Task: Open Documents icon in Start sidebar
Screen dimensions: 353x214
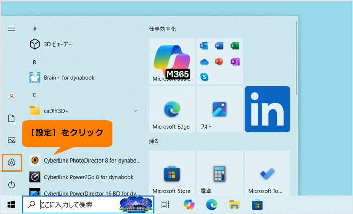Action: (11, 118)
